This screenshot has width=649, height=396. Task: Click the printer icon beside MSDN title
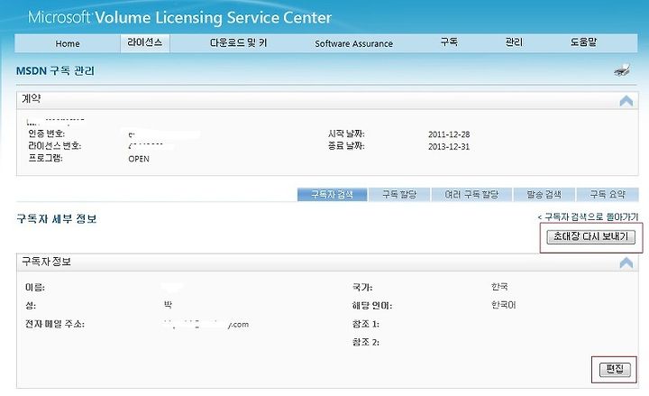click(622, 70)
